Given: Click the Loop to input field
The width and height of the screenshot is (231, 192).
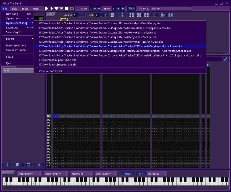Looking at the screenshot, I should pyautogui.click(x=75, y=15).
